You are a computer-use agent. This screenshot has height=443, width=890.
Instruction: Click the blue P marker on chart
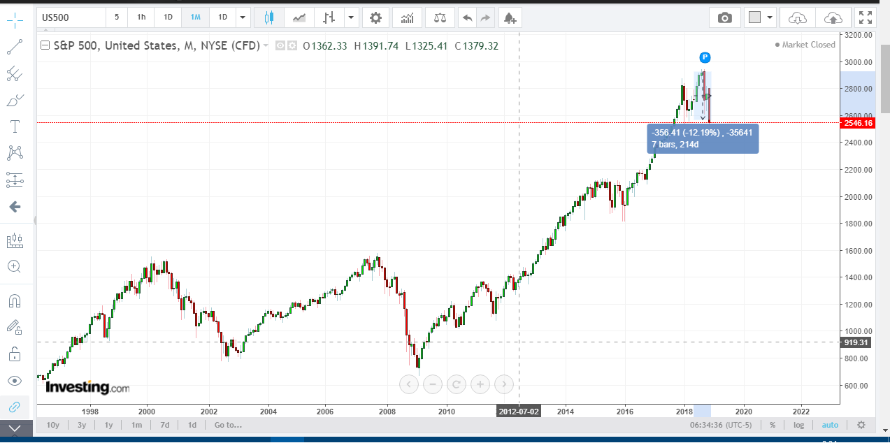[705, 57]
